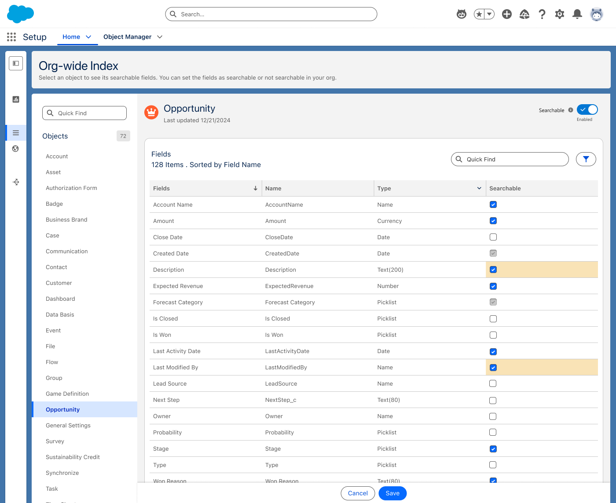
Task: Click the filter funnel icon in Fields
Action: coord(586,159)
